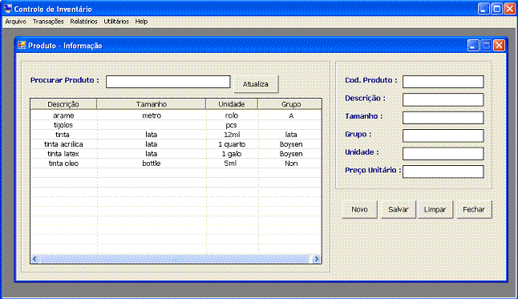
Task: Click the 5ml unit cell
Action: pos(232,164)
